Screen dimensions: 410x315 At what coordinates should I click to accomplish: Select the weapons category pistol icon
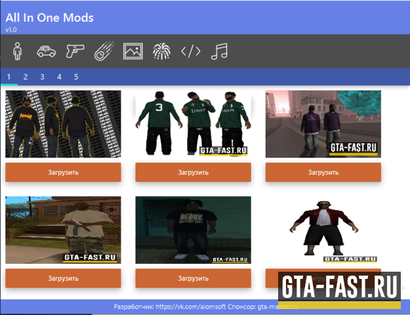[x=75, y=51]
